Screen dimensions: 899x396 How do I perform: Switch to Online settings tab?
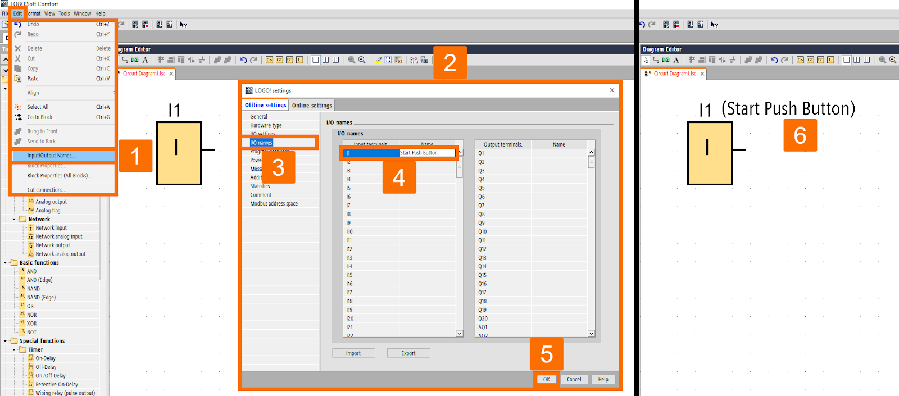(312, 105)
